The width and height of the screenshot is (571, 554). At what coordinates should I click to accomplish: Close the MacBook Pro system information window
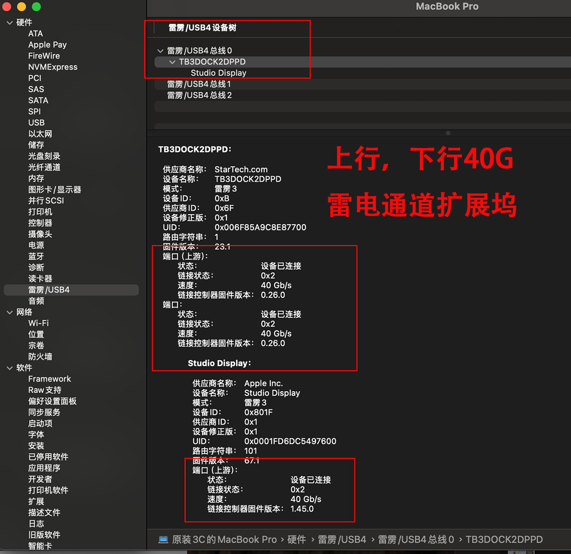[x=7, y=7]
